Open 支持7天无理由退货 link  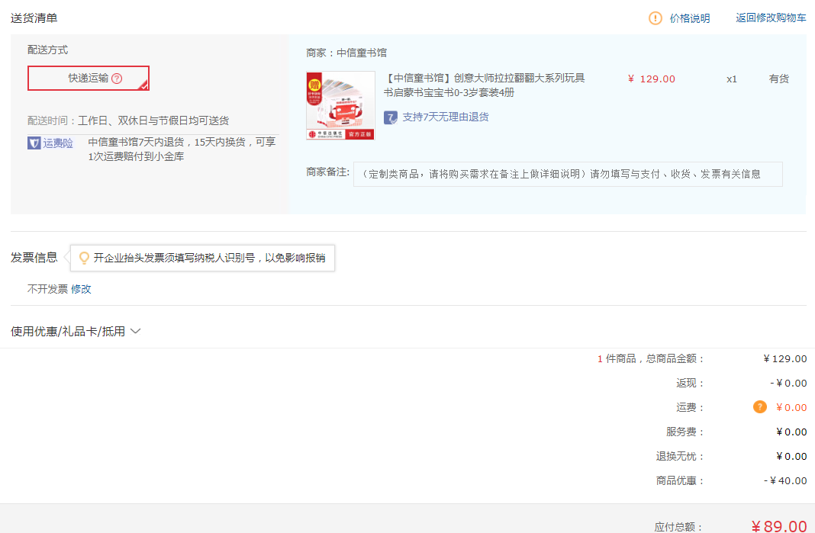(446, 117)
